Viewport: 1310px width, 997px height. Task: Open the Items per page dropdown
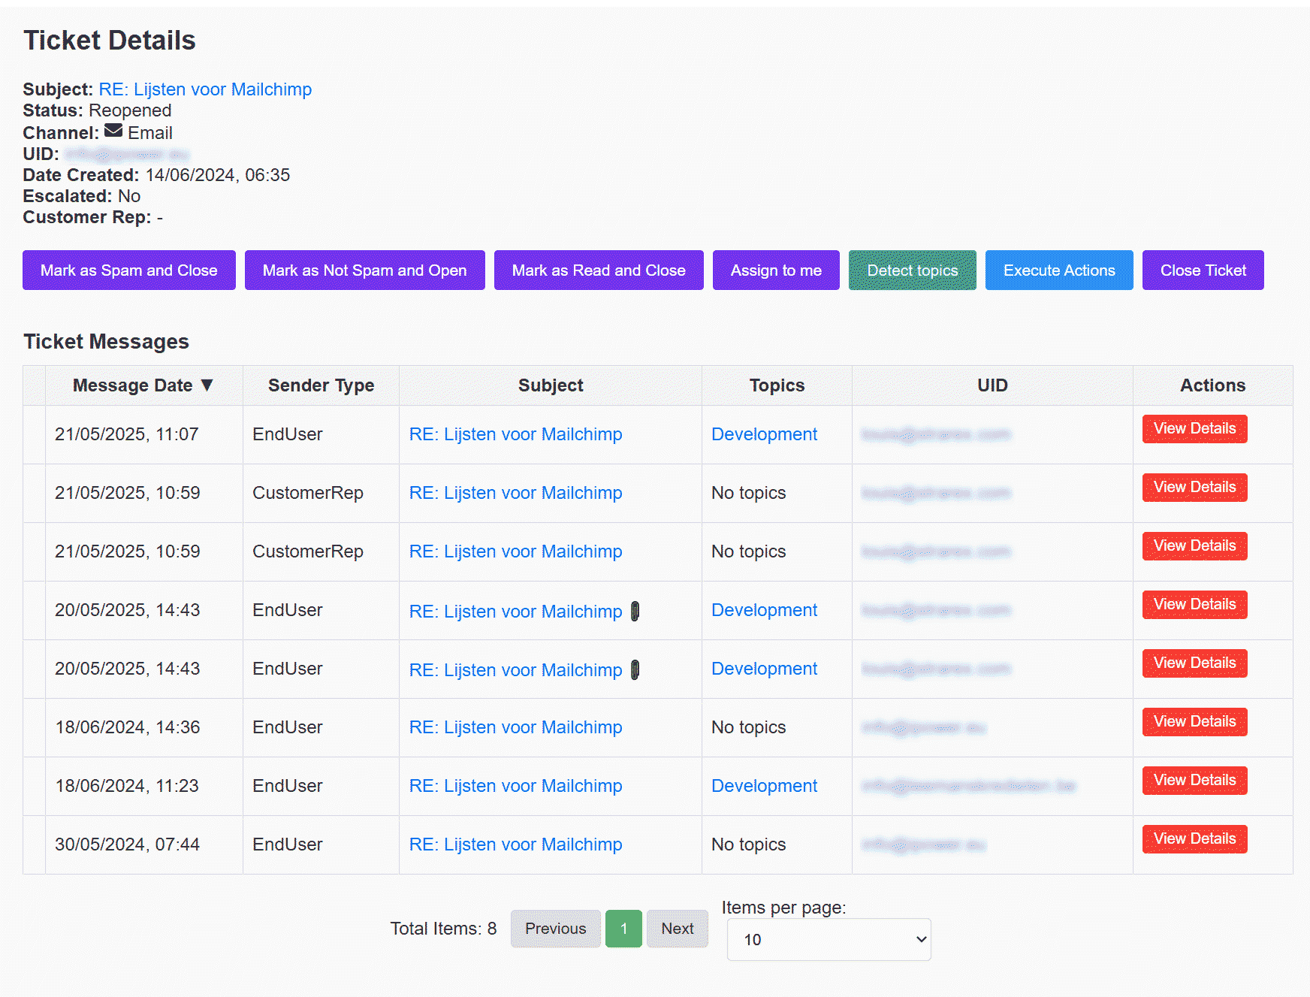[x=829, y=939]
